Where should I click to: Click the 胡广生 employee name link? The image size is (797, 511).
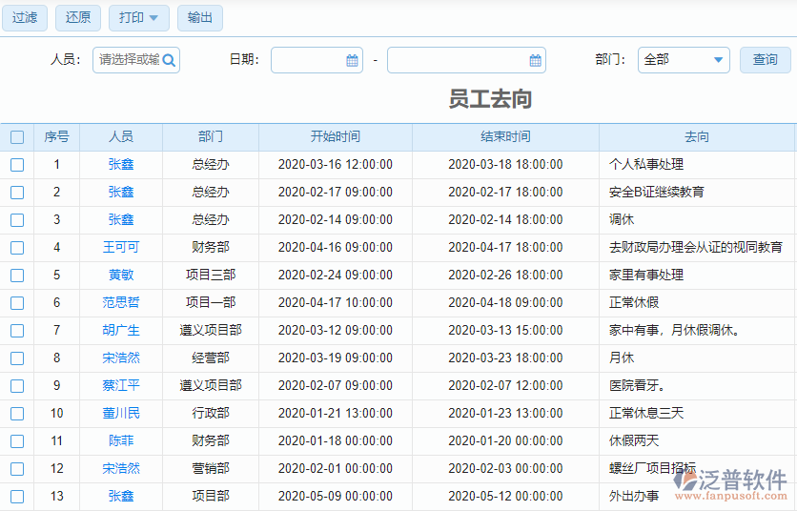(x=121, y=331)
